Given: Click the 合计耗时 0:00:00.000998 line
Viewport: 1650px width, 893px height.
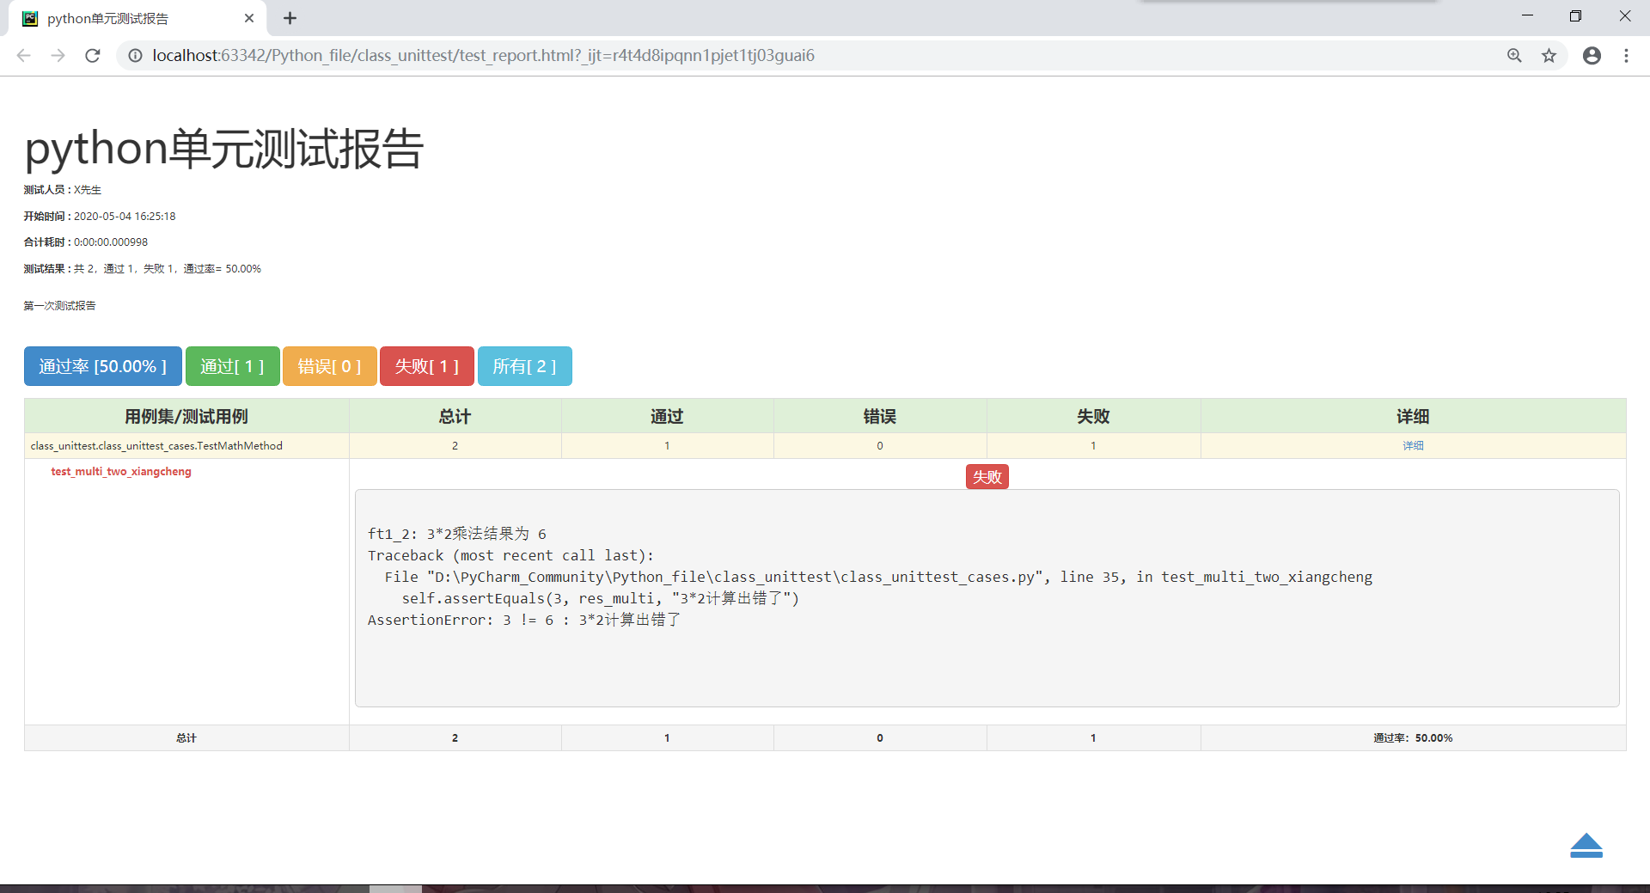Looking at the screenshot, I should click(x=86, y=242).
